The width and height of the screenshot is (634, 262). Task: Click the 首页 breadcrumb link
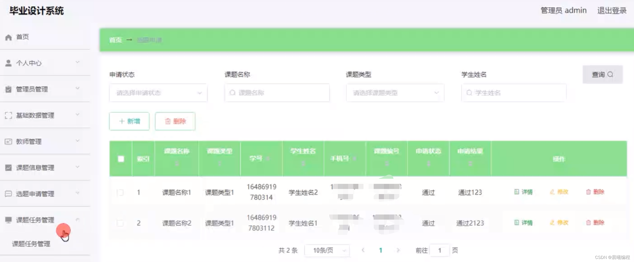point(115,40)
